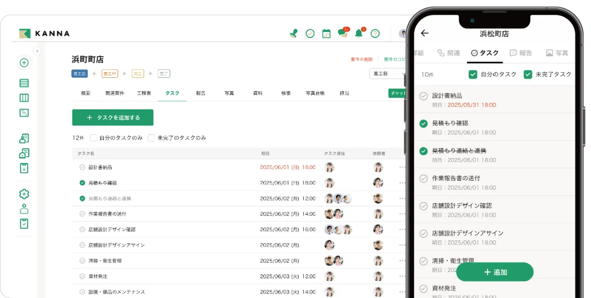Select the 完了 gray status step badge

pos(164,74)
